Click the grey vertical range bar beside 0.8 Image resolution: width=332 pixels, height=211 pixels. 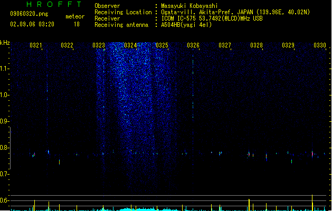pyautogui.click(x=10, y=148)
